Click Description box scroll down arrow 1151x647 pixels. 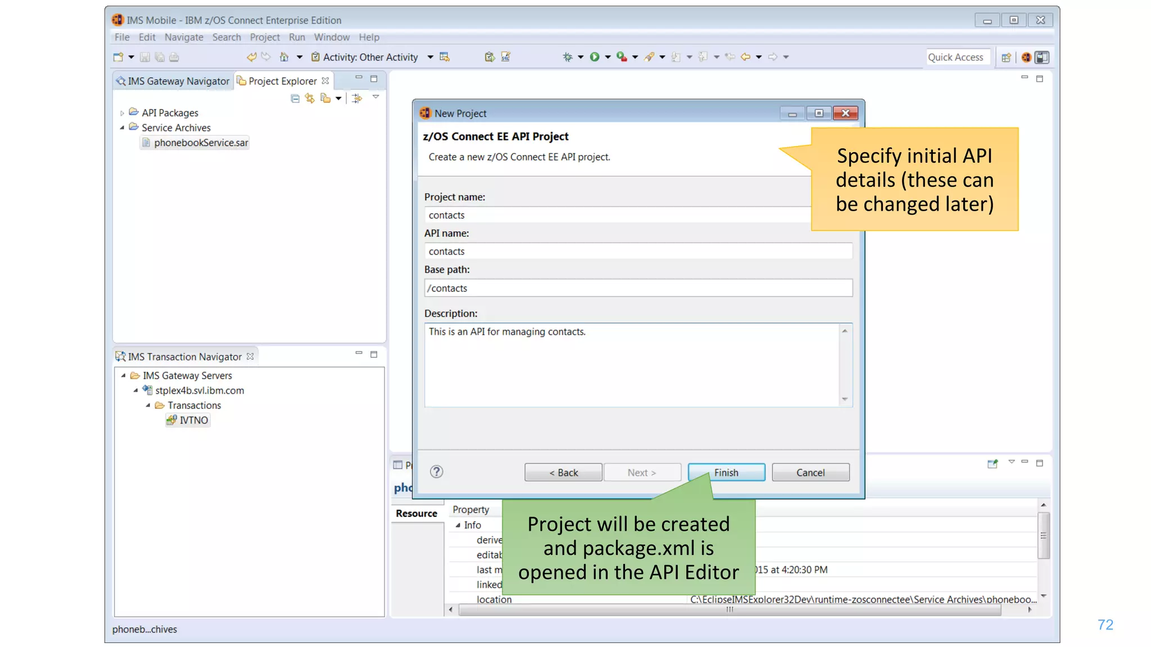(x=845, y=399)
